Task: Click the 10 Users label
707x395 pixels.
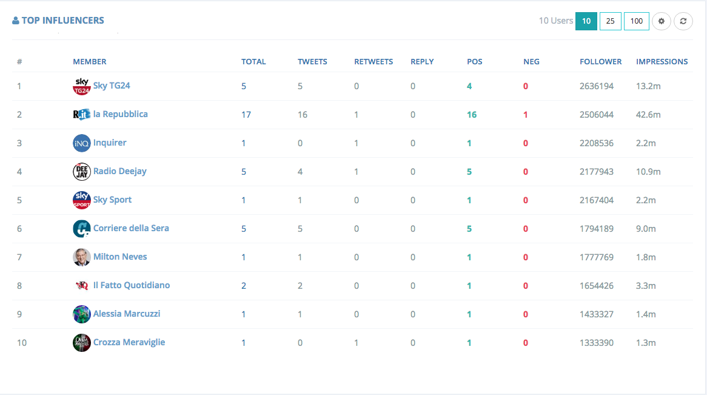Action: tap(555, 21)
